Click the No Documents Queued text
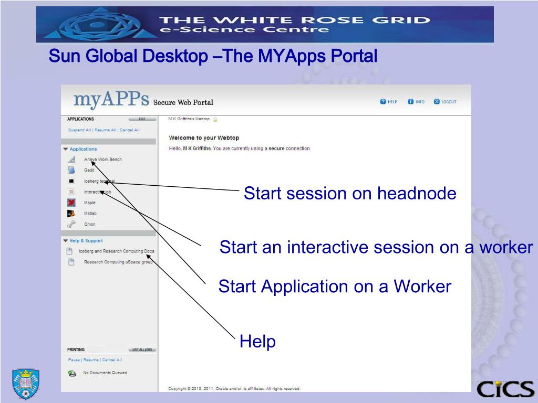538x403 pixels. (105, 373)
